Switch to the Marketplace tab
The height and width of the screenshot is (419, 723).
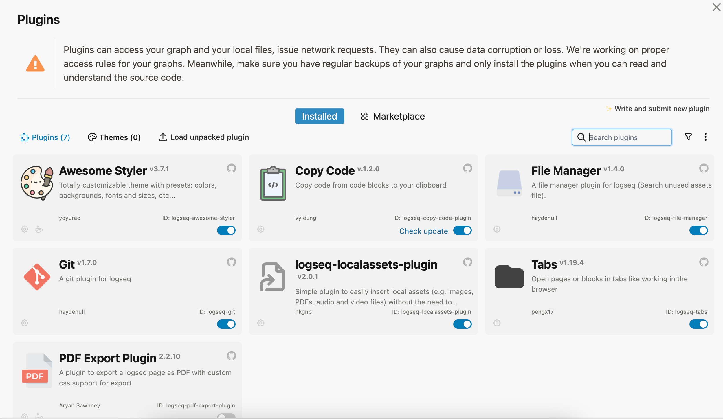pos(393,116)
